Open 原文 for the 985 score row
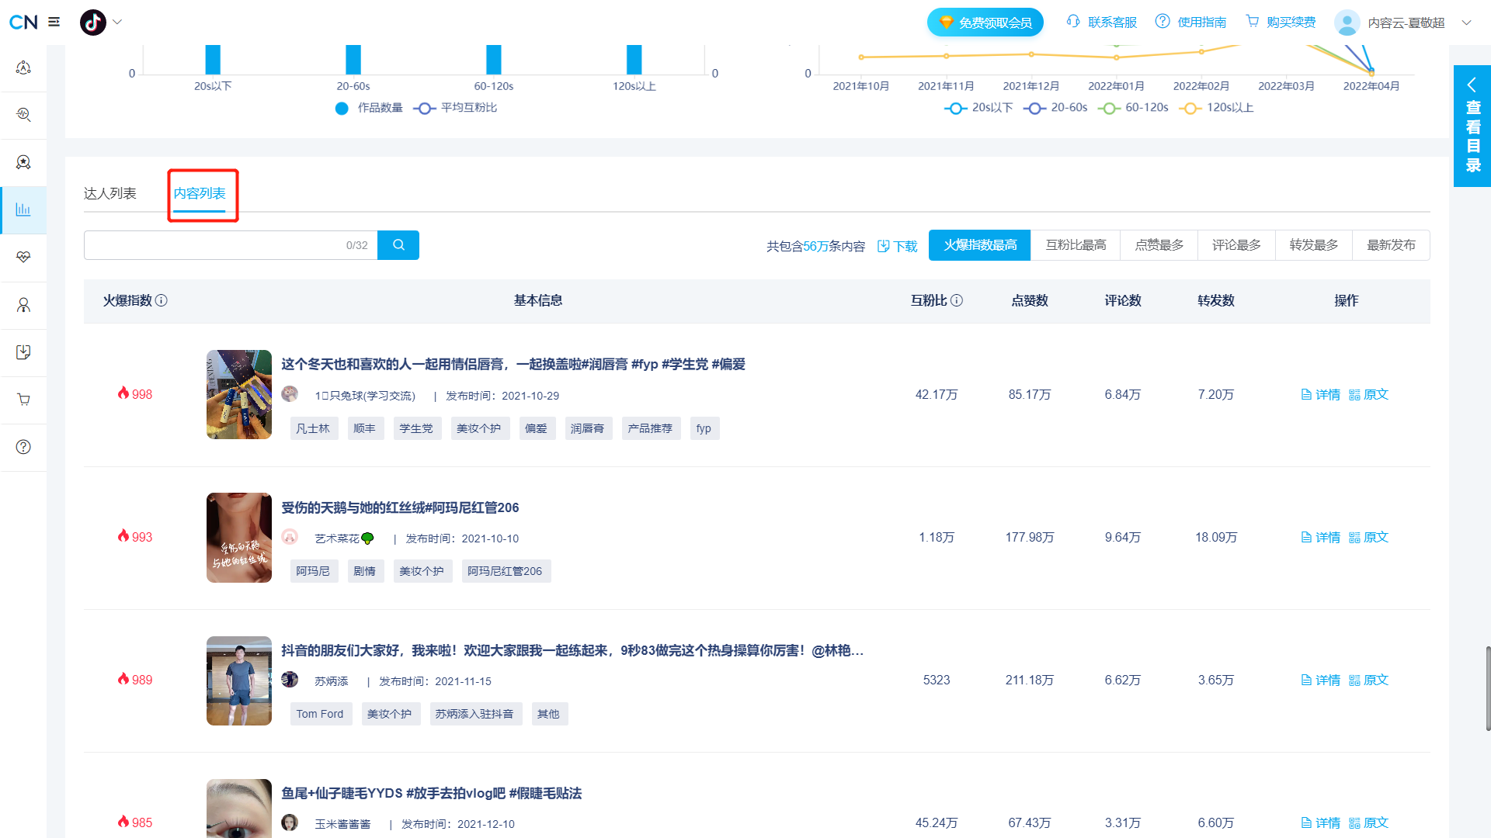 tap(1368, 823)
